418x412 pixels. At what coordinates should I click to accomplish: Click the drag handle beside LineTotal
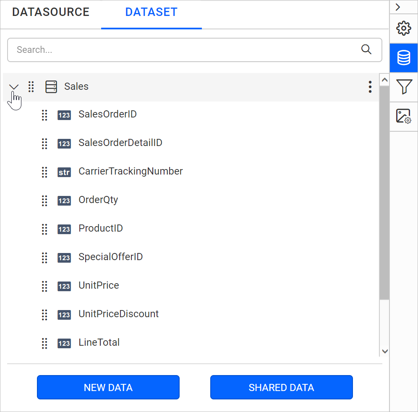[x=44, y=343]
